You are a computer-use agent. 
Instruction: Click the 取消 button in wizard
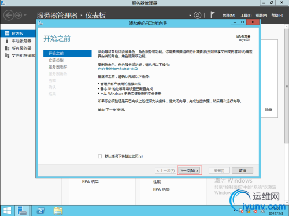(242, 170)
